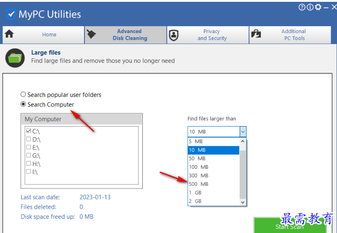
Task: Choose 2 GB from the size list
Action: point(213,201)
